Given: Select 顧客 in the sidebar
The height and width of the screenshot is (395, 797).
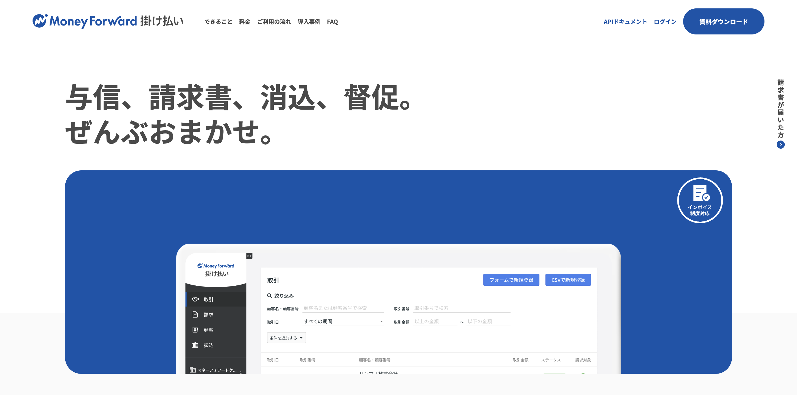Looking at the screenshot, I should coord(216,330).
